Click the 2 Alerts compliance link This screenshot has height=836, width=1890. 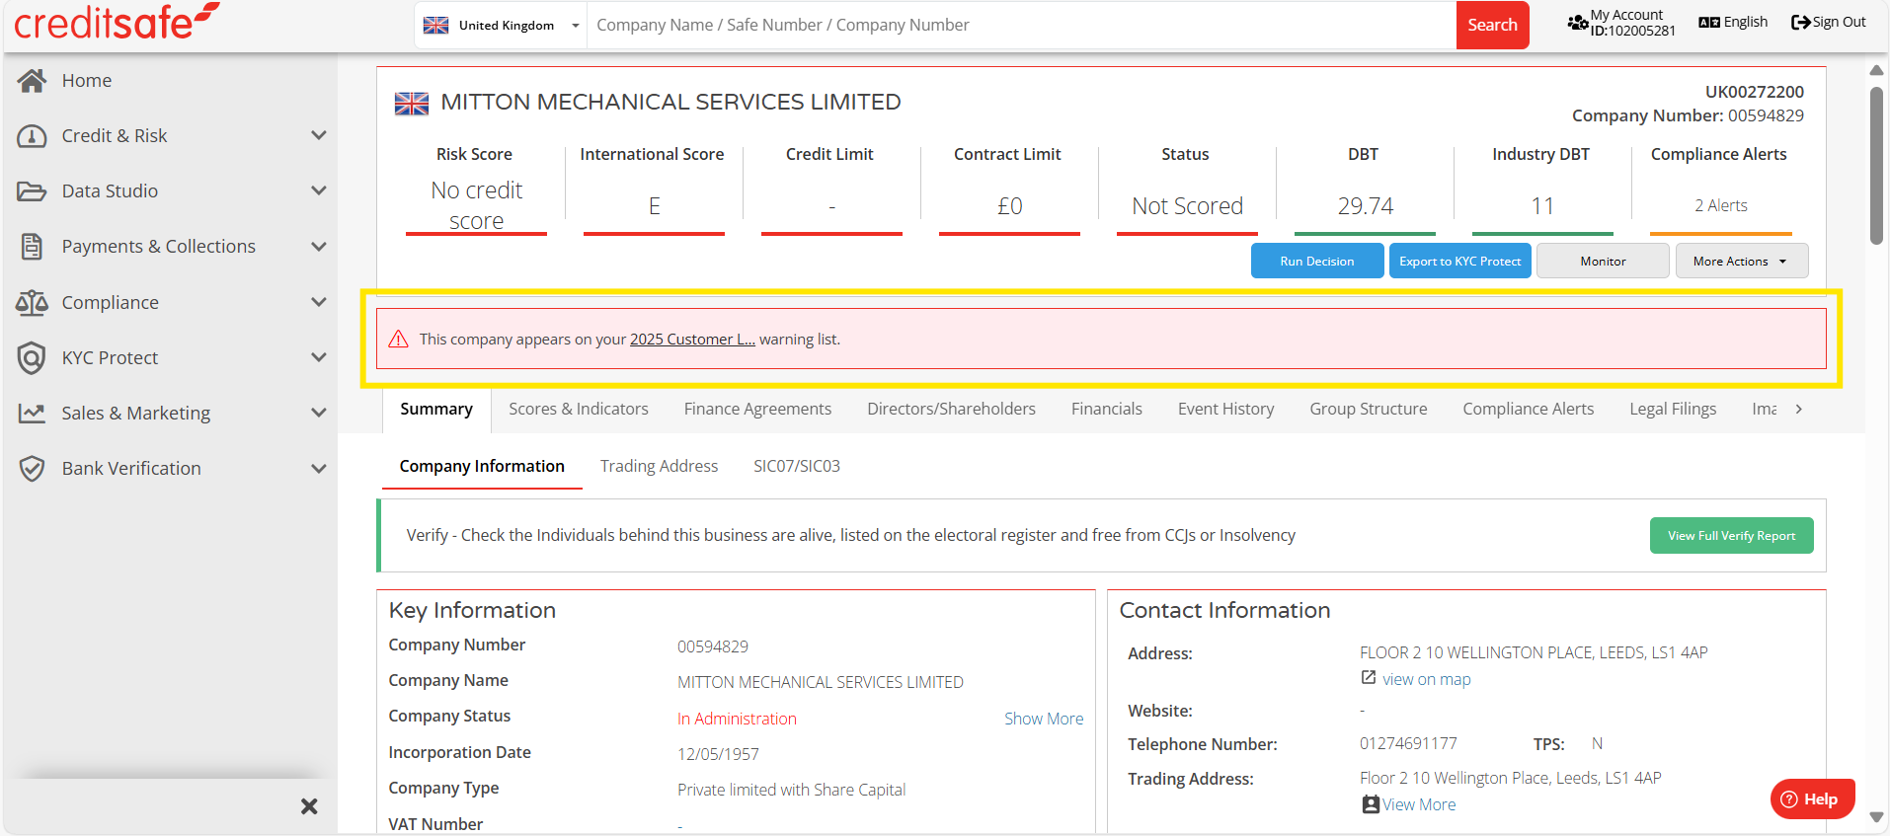point(1720,205)
